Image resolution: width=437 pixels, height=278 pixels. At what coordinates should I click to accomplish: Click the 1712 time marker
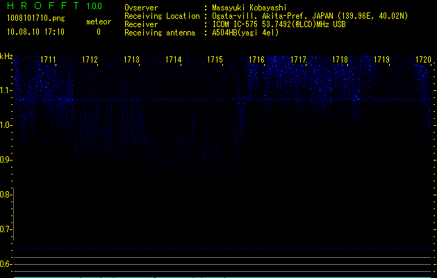(x=90, y=60)
